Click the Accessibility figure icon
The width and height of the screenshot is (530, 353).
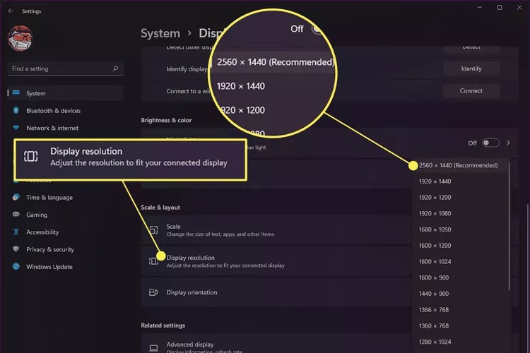16,232
